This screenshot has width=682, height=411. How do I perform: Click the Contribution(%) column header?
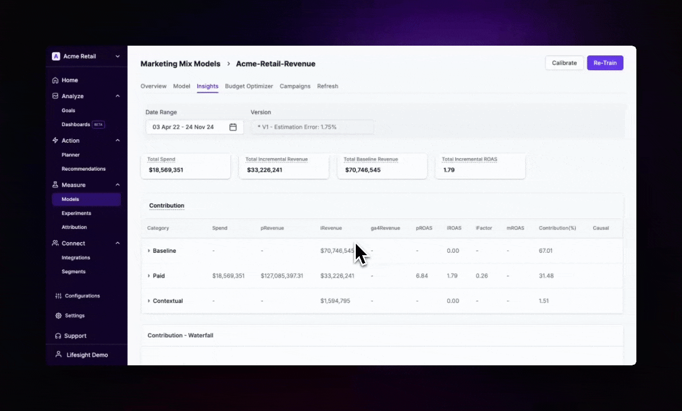pyautogui.click(x=557, y=228)
